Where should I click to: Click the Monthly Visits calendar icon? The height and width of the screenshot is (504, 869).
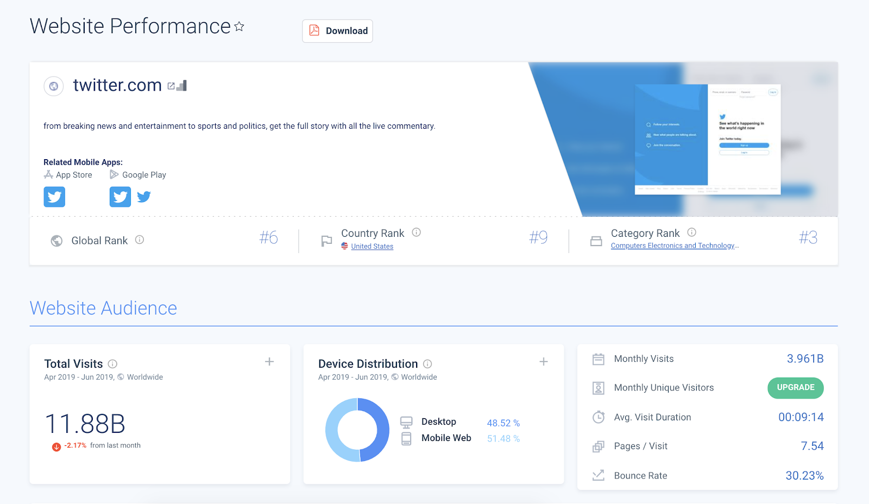pyautogui.click(x=599, y=359)
